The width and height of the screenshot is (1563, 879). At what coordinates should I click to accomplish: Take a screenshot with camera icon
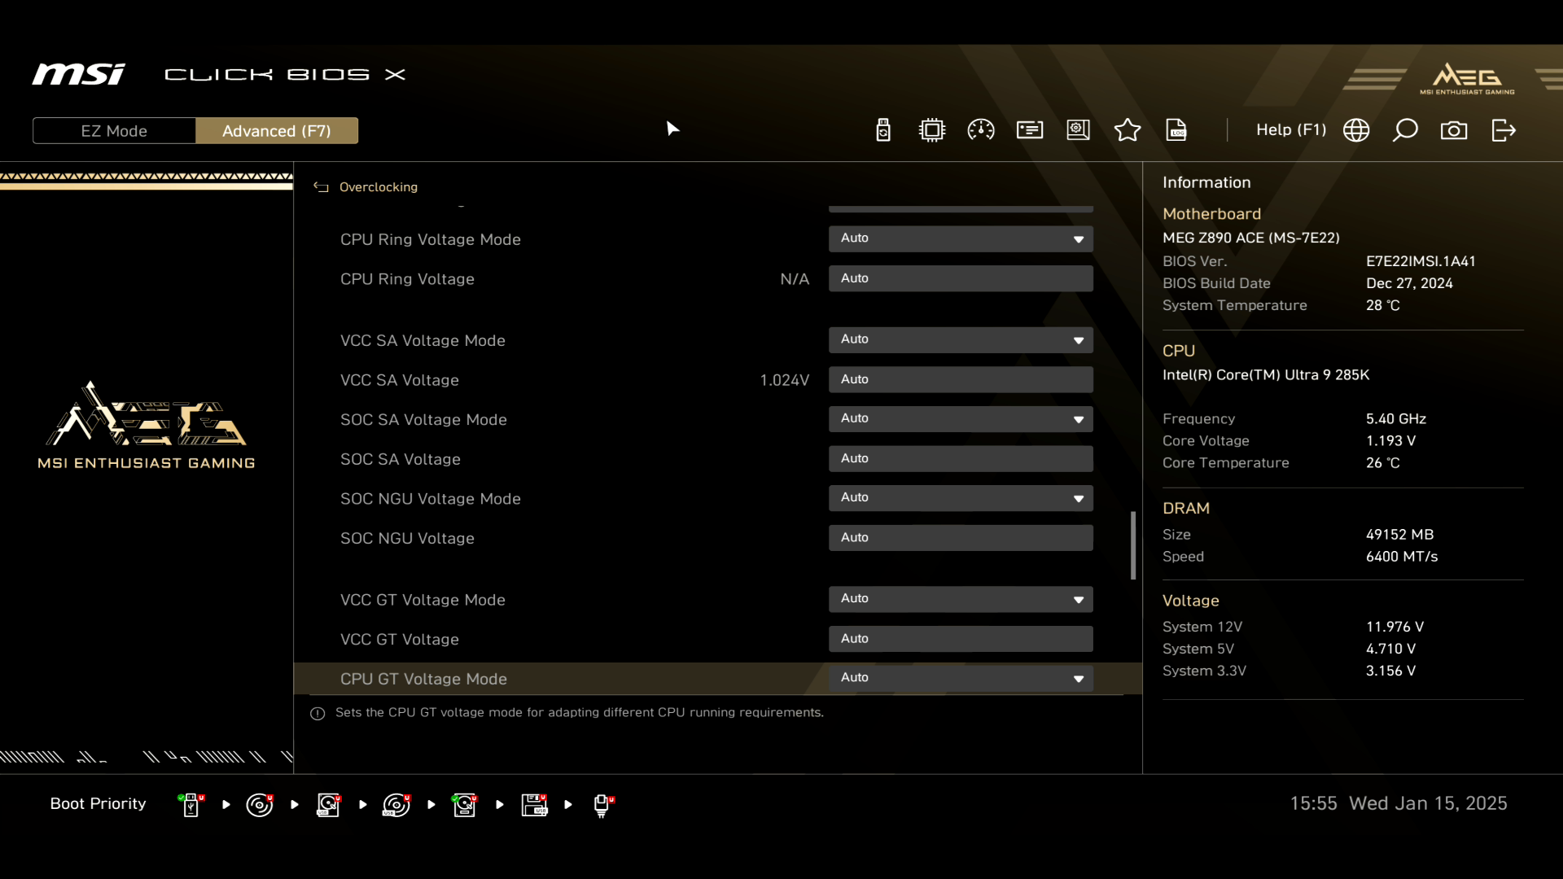[x=1454, y=130]
